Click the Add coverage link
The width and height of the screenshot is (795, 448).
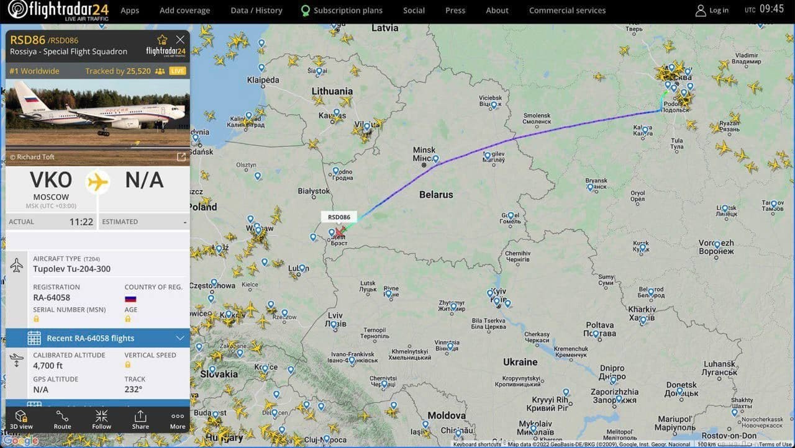click(184, 11)
